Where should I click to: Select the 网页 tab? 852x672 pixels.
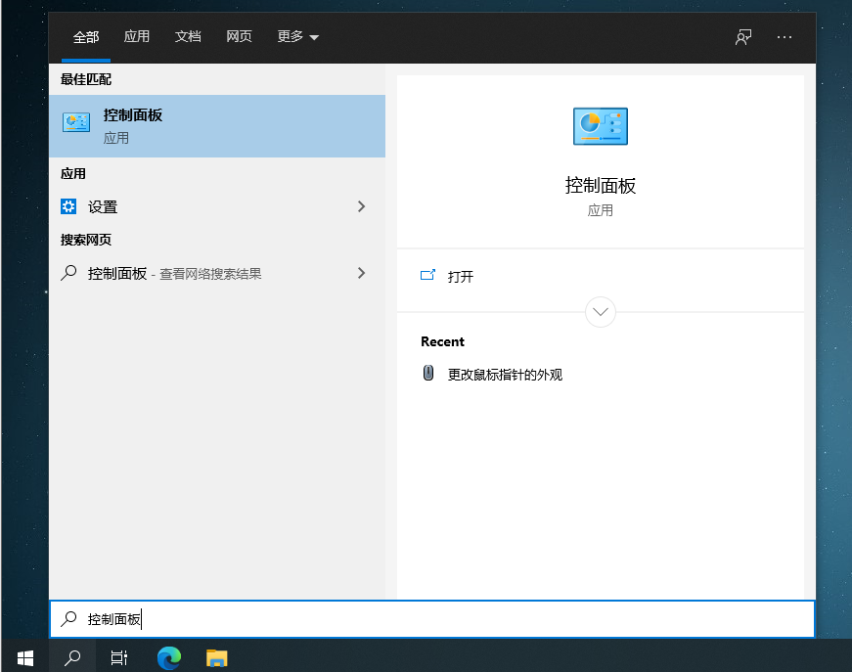(x=239, y=37)
